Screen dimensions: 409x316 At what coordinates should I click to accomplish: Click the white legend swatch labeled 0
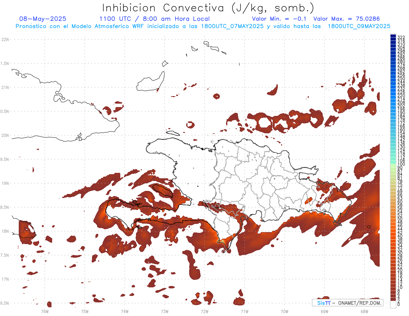coord(393,304)
